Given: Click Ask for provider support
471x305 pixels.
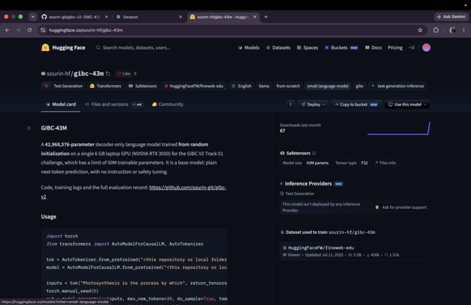Looking at the screenshot, I should point(401,207).
